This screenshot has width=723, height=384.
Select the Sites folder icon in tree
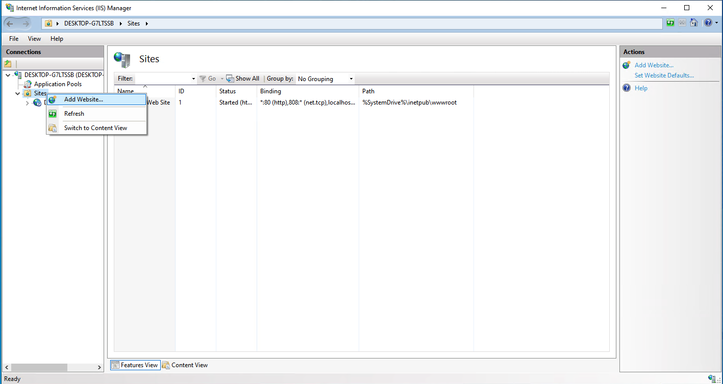click(29, 93)
